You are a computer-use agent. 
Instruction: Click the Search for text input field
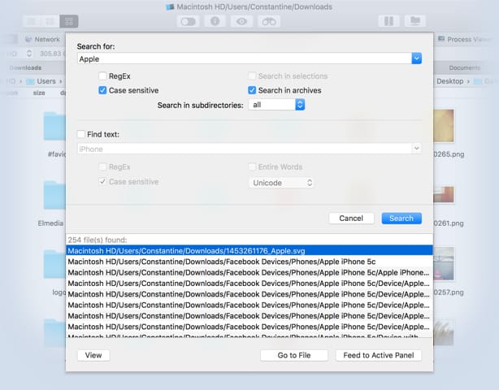(x=243, y=58)
